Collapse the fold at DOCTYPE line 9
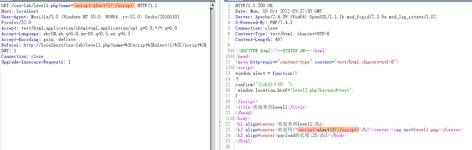Image resolution: width=472 pixels, height=150 pixels. [x=232, y=51]
